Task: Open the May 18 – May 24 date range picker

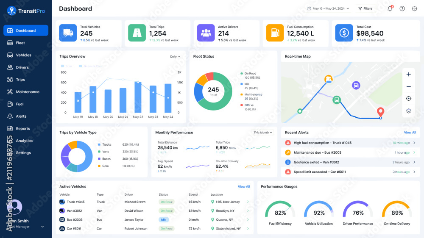Action: click(328, 8)
